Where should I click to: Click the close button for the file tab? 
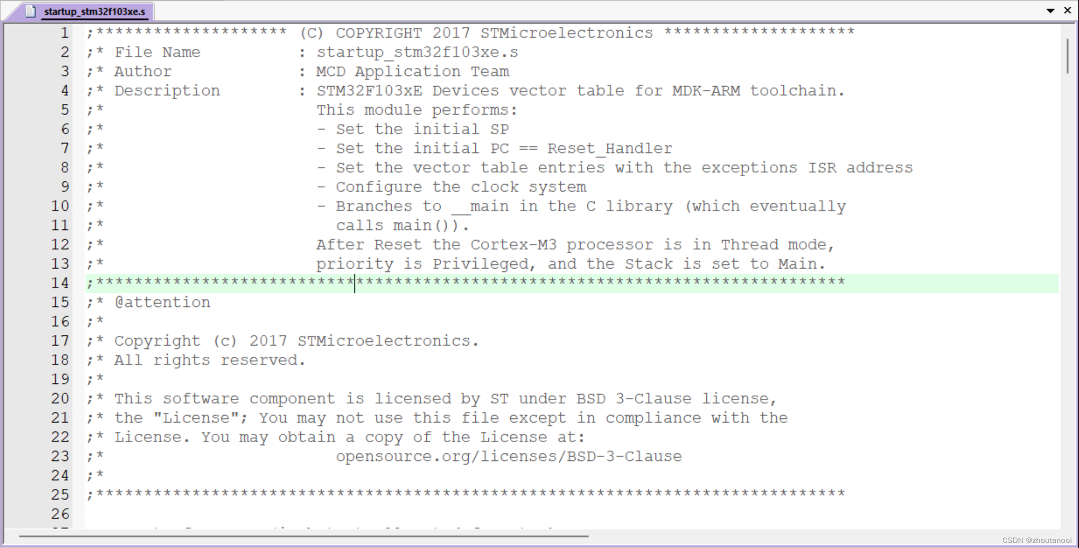(x=1068, y=10)
